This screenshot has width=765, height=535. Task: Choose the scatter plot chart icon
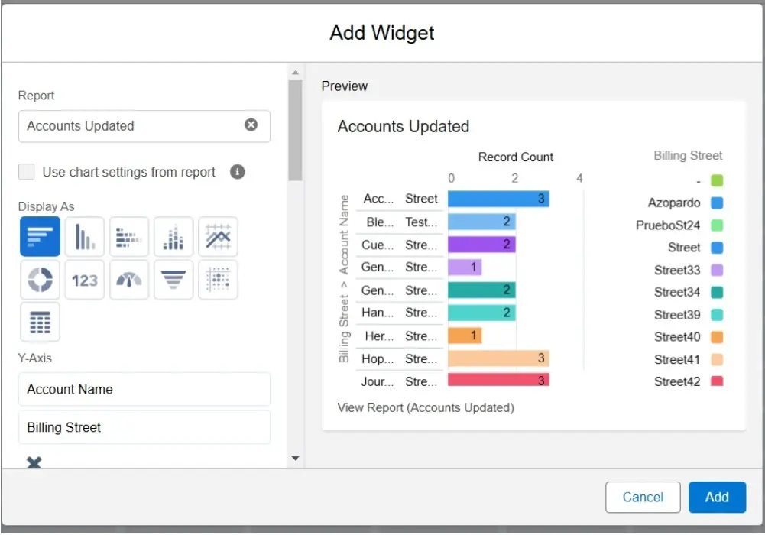(218, 280)
